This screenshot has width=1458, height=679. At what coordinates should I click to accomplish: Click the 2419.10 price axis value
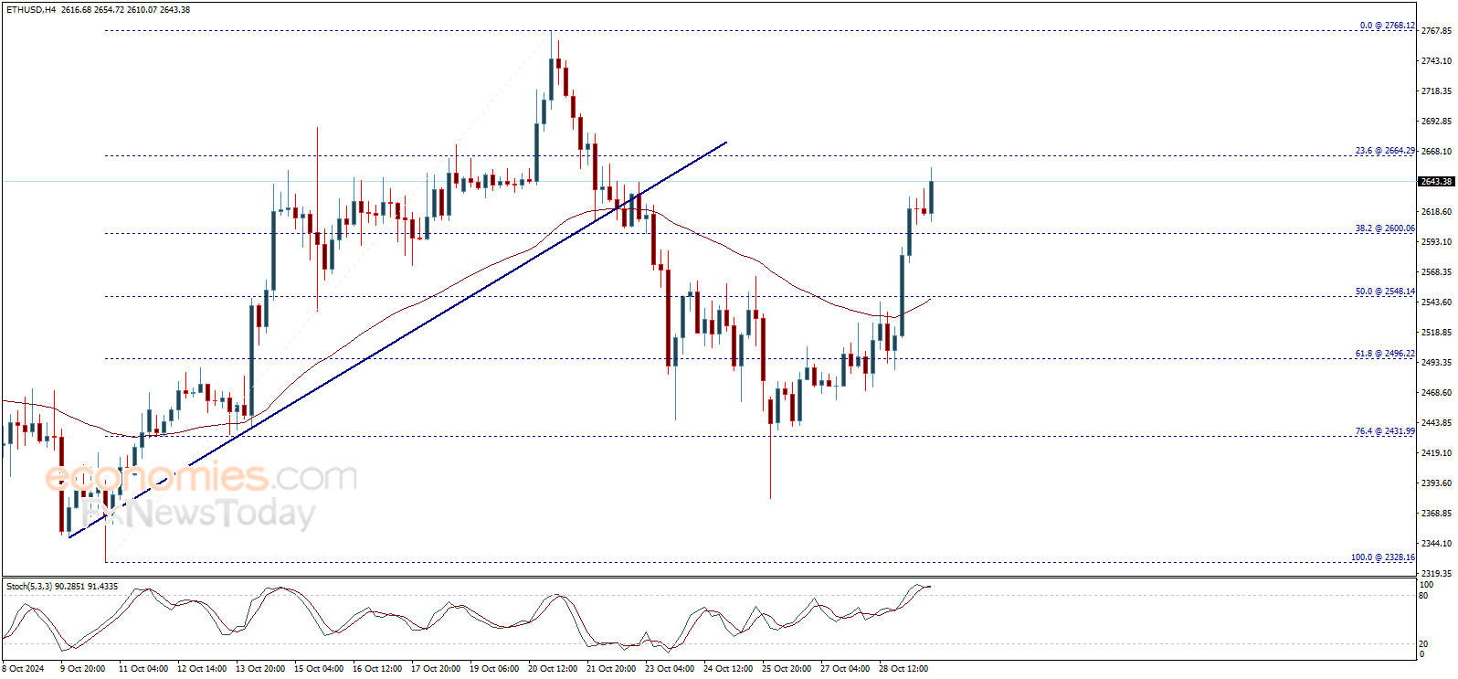tap(1436, 453)
